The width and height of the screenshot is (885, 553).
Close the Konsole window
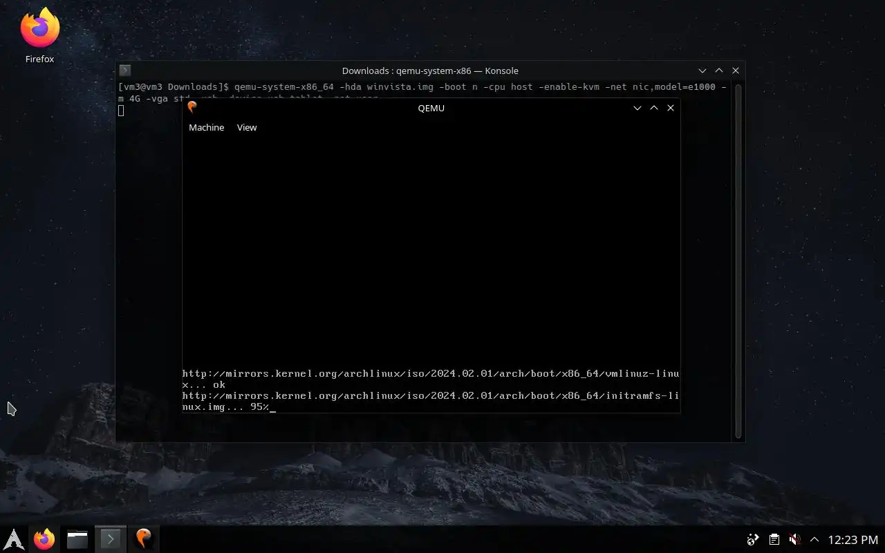pos(736,71)
